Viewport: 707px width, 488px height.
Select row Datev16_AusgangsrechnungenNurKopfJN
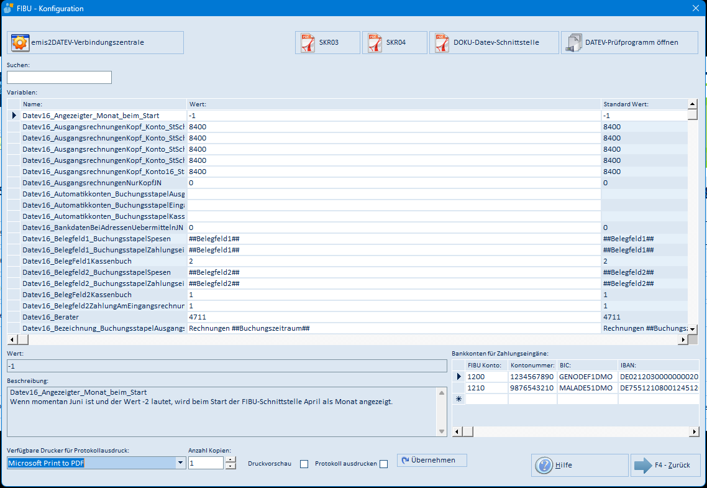[x=104, y=183]
